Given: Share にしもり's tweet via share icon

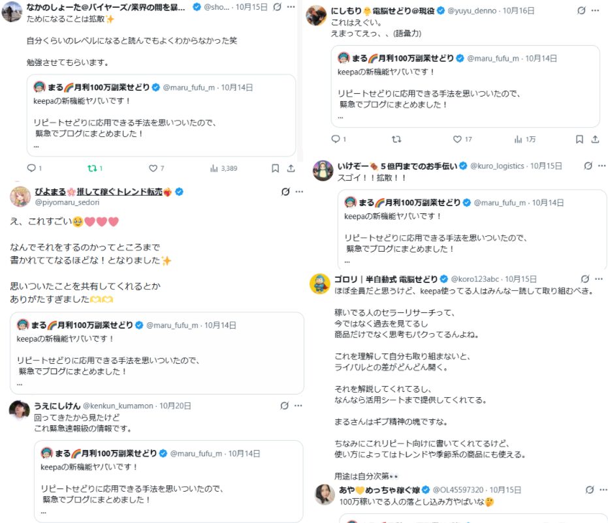Looking at the screenshot, I should pos(595,139).
